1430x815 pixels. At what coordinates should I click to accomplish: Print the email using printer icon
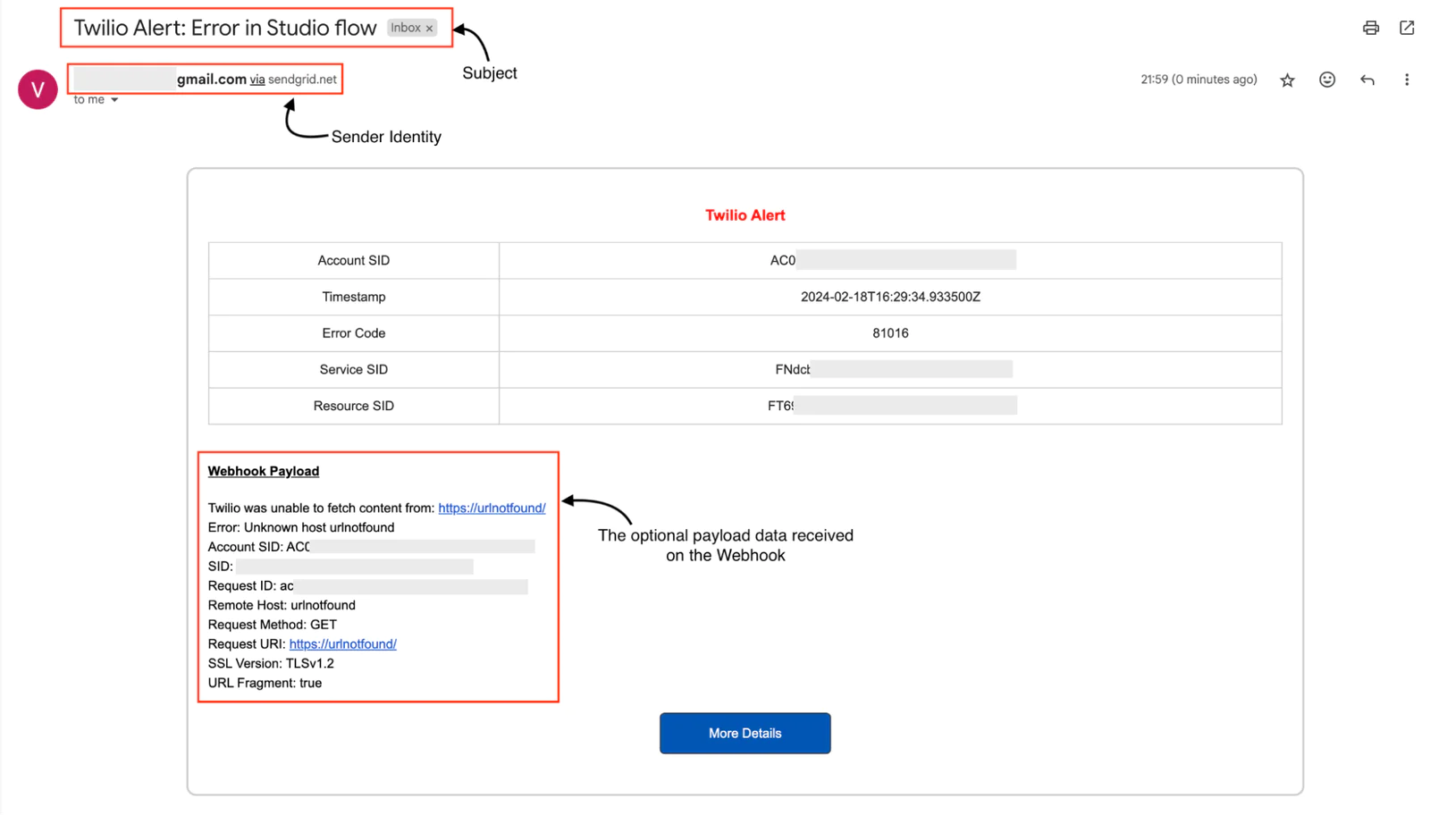tap(1370, 28)
